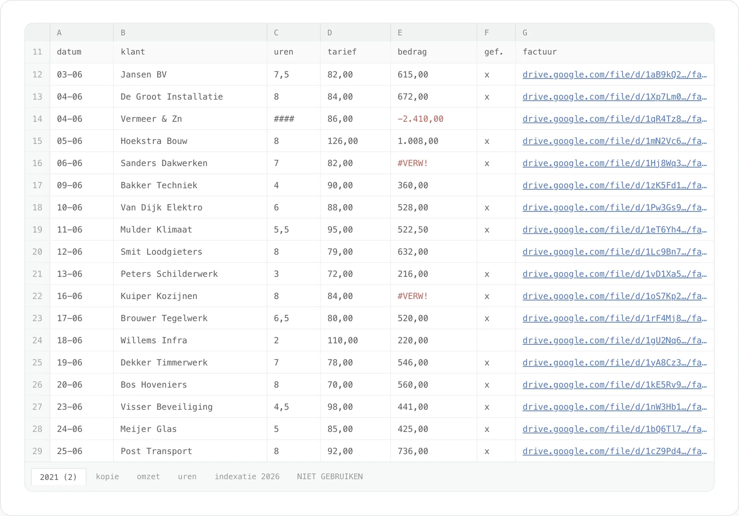Select uren '6,5' for Brouwer Tegelwerk
Image resolution: width=739 pixels, height=516 pixels.
coord(294,318)
